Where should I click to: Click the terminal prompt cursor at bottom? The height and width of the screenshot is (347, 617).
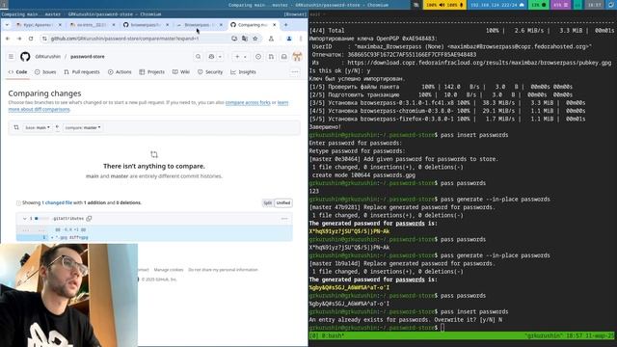pyautogui.click(x=443, y=328)
